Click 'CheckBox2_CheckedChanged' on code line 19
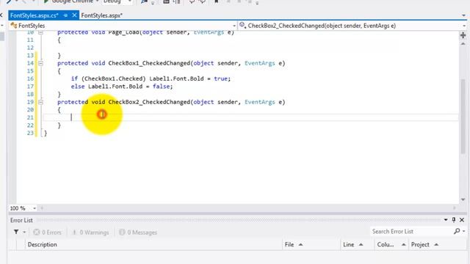 [149, 102]
